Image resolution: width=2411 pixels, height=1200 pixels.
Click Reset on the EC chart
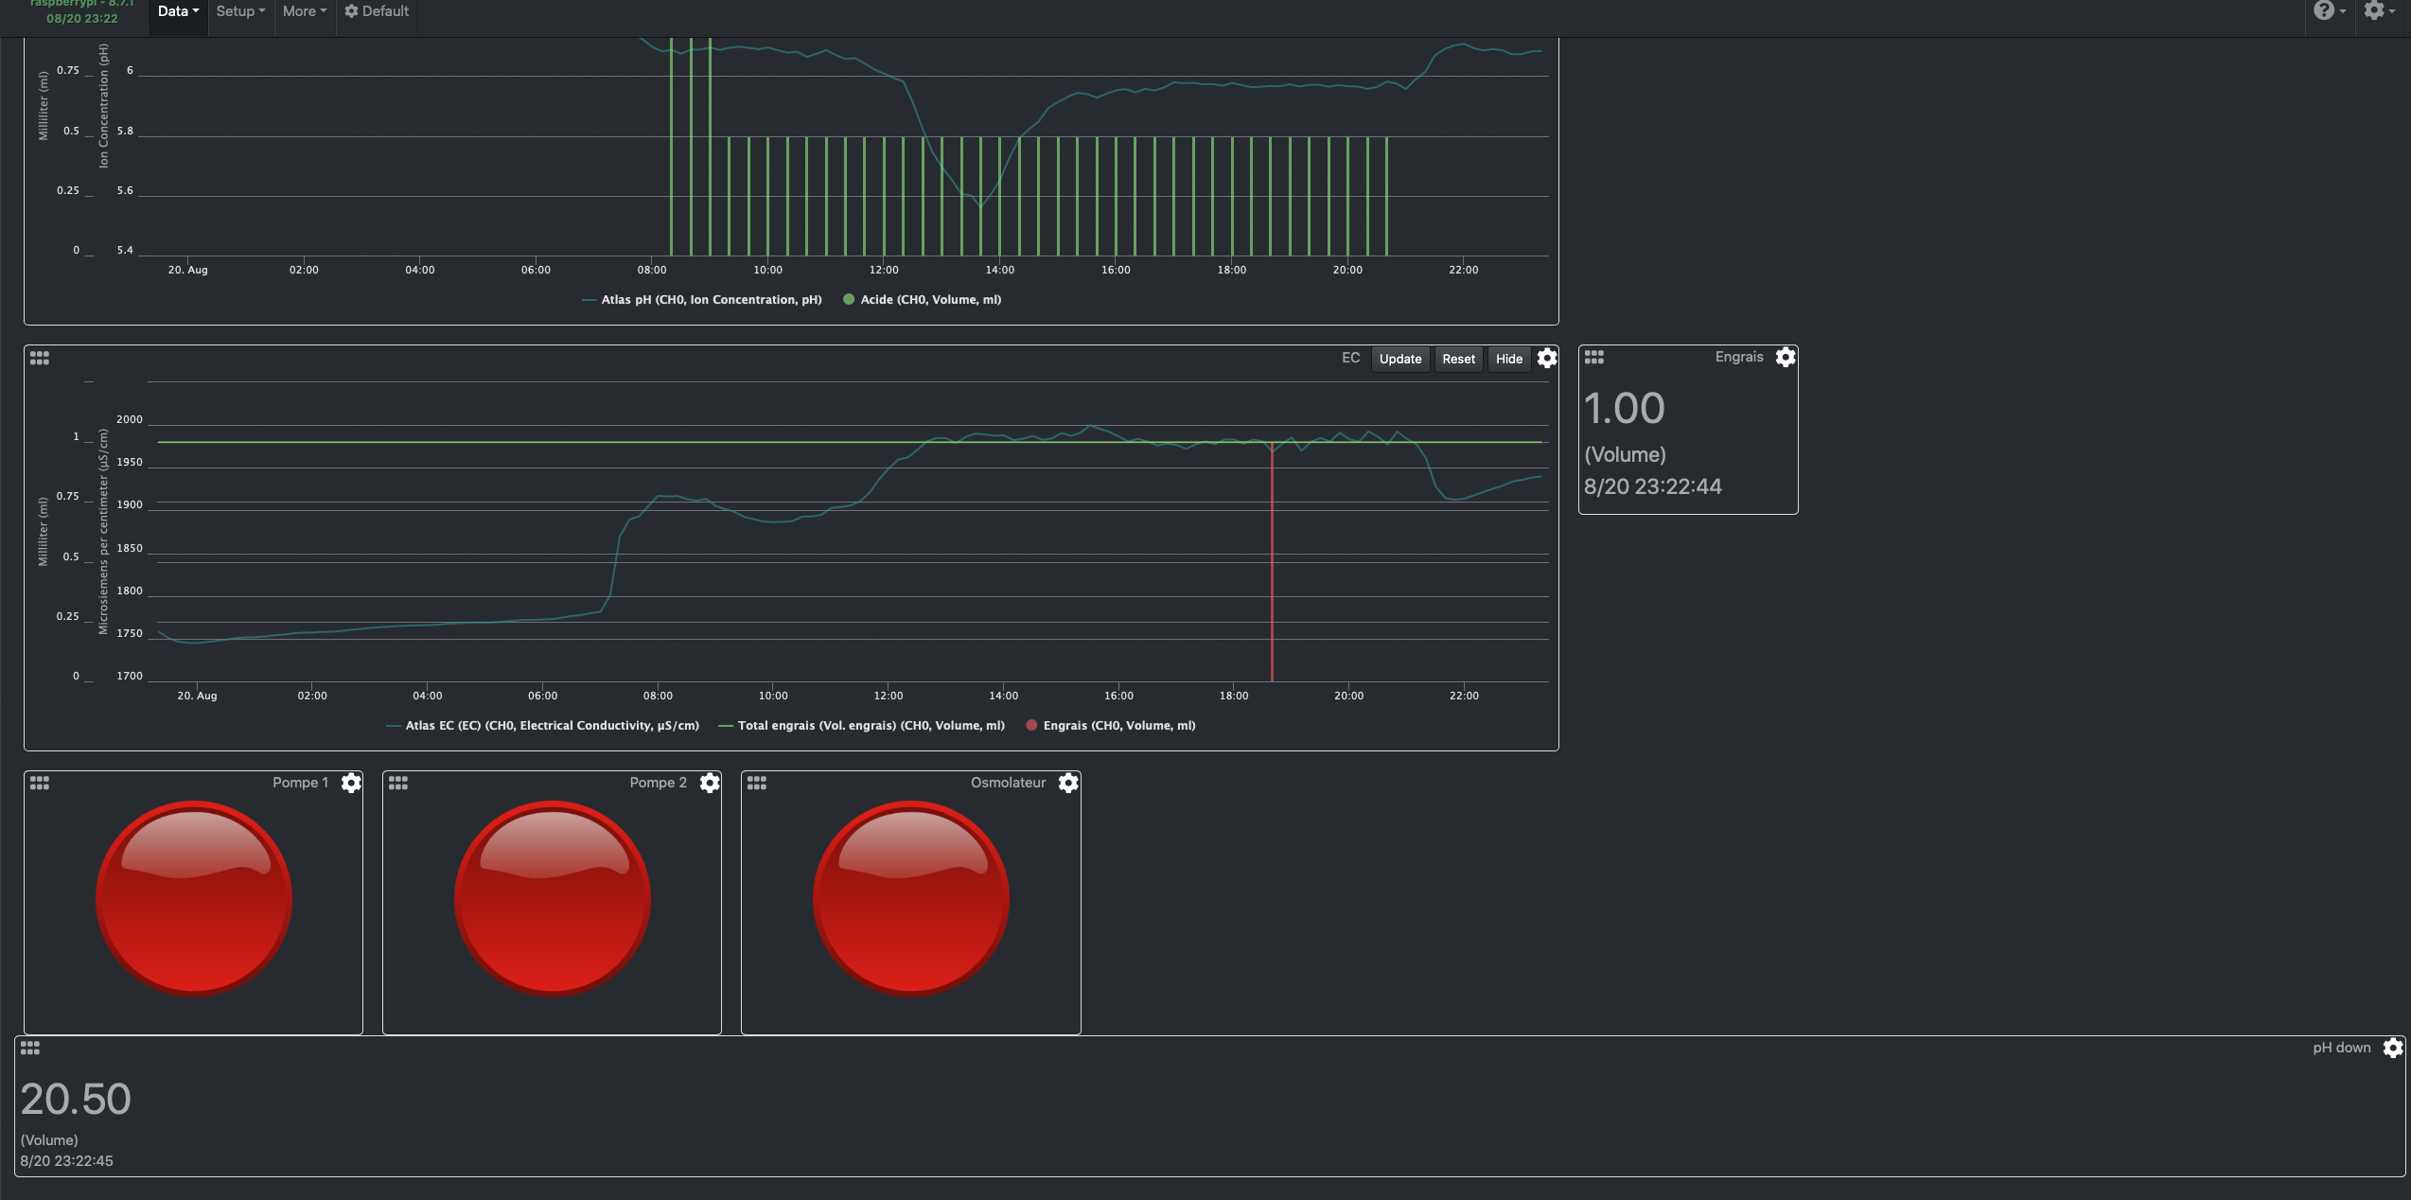[1458, 359]
